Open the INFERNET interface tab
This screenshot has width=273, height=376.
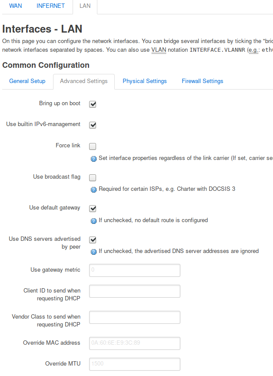(x=50, y=6)
